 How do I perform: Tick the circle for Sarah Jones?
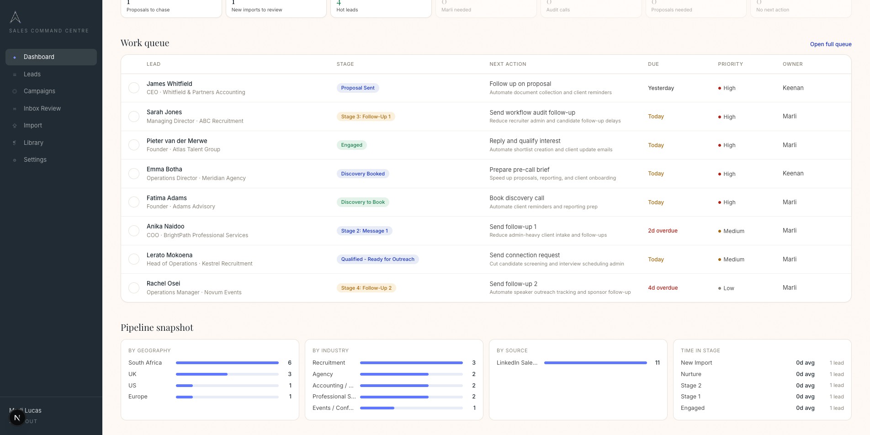(134, 117)
